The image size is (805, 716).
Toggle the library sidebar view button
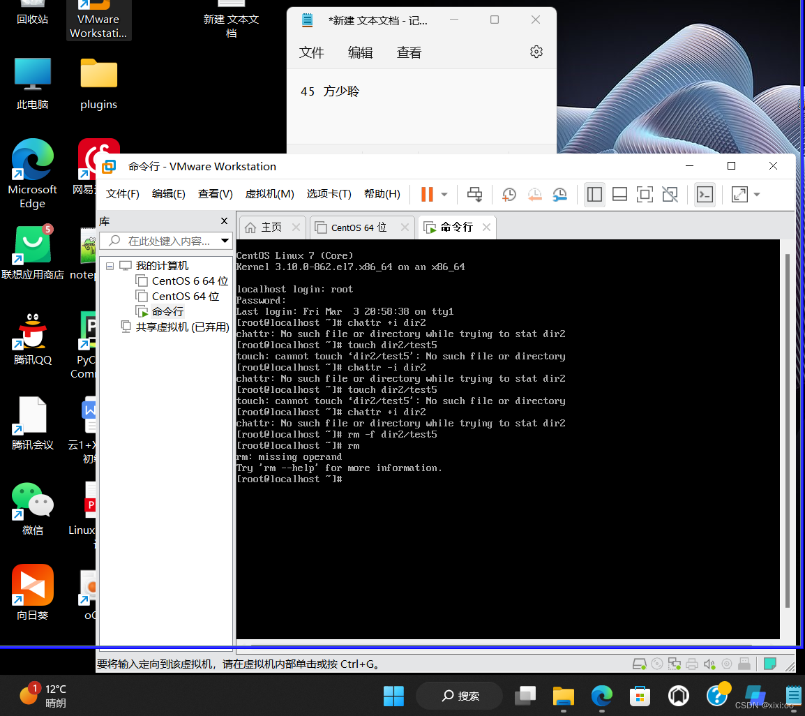tap(594, 194)
